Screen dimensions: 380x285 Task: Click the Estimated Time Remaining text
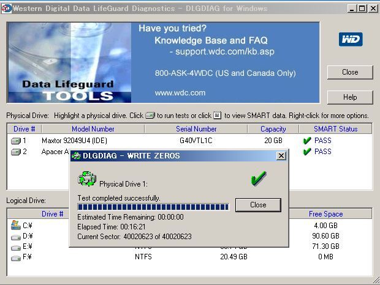tap(131, 217)
